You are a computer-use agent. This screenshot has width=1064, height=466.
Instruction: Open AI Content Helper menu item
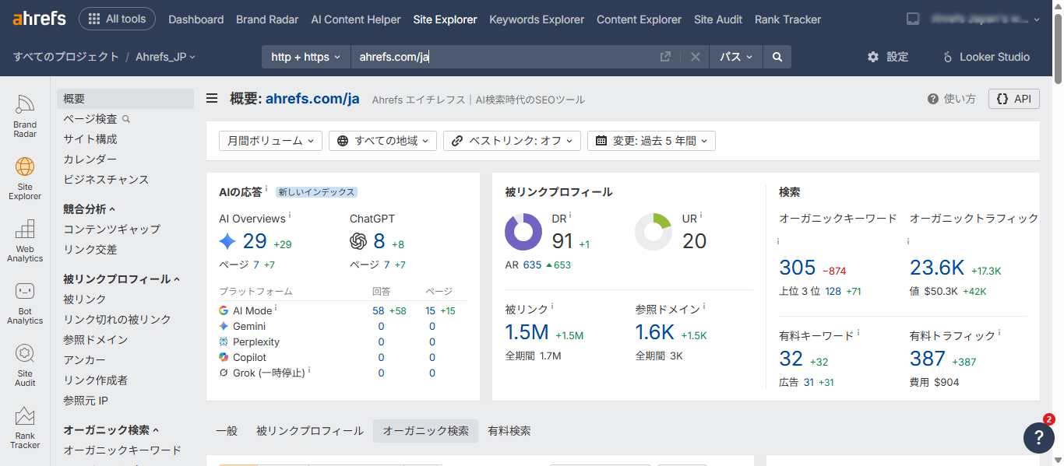356,19
